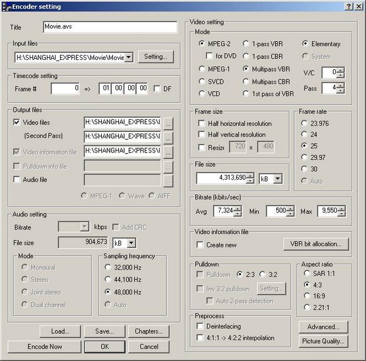The width and height of the screenshot is (366, 361).
Task: Confirm with the OK button
Action: point(105,347)
